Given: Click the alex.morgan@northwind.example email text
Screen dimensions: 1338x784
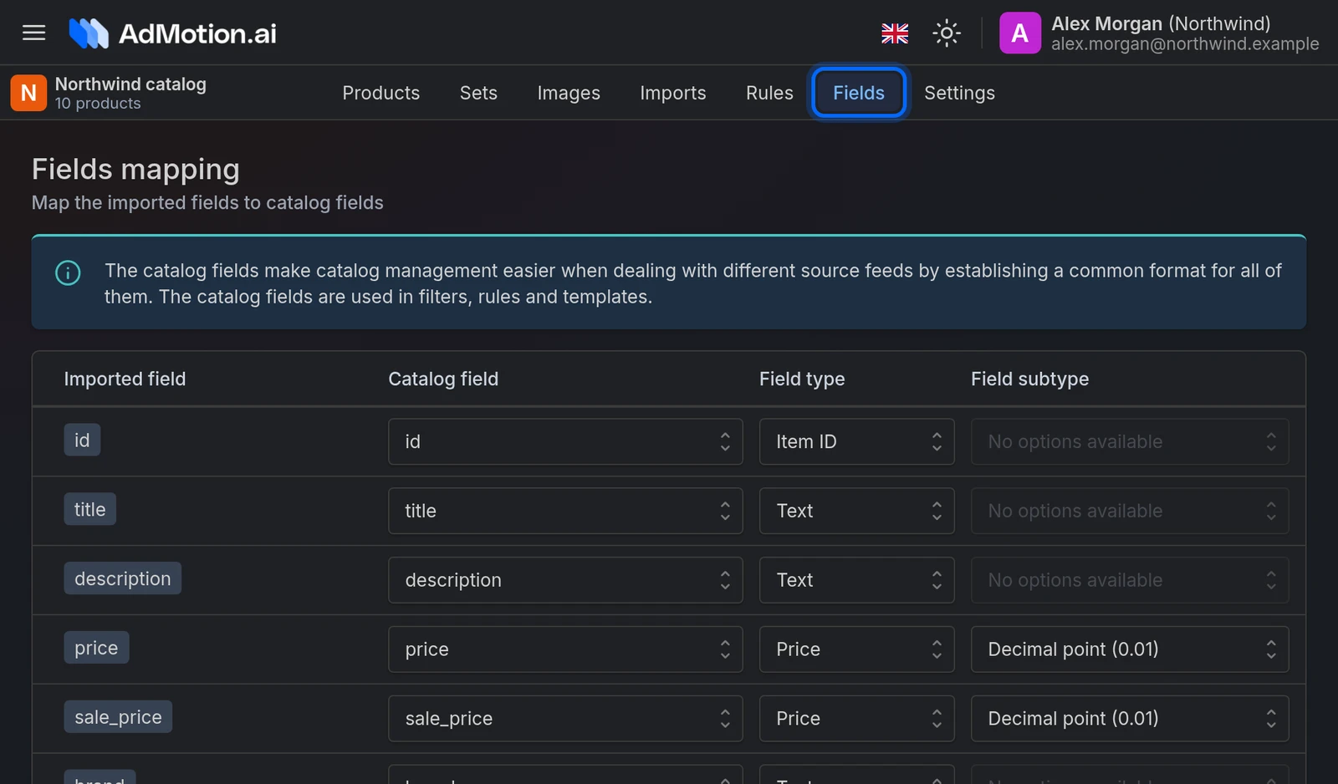Looking at the screenshot, I should point(1185,44).
